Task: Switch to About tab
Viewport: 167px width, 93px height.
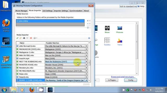Action: (x=86, y=11)
